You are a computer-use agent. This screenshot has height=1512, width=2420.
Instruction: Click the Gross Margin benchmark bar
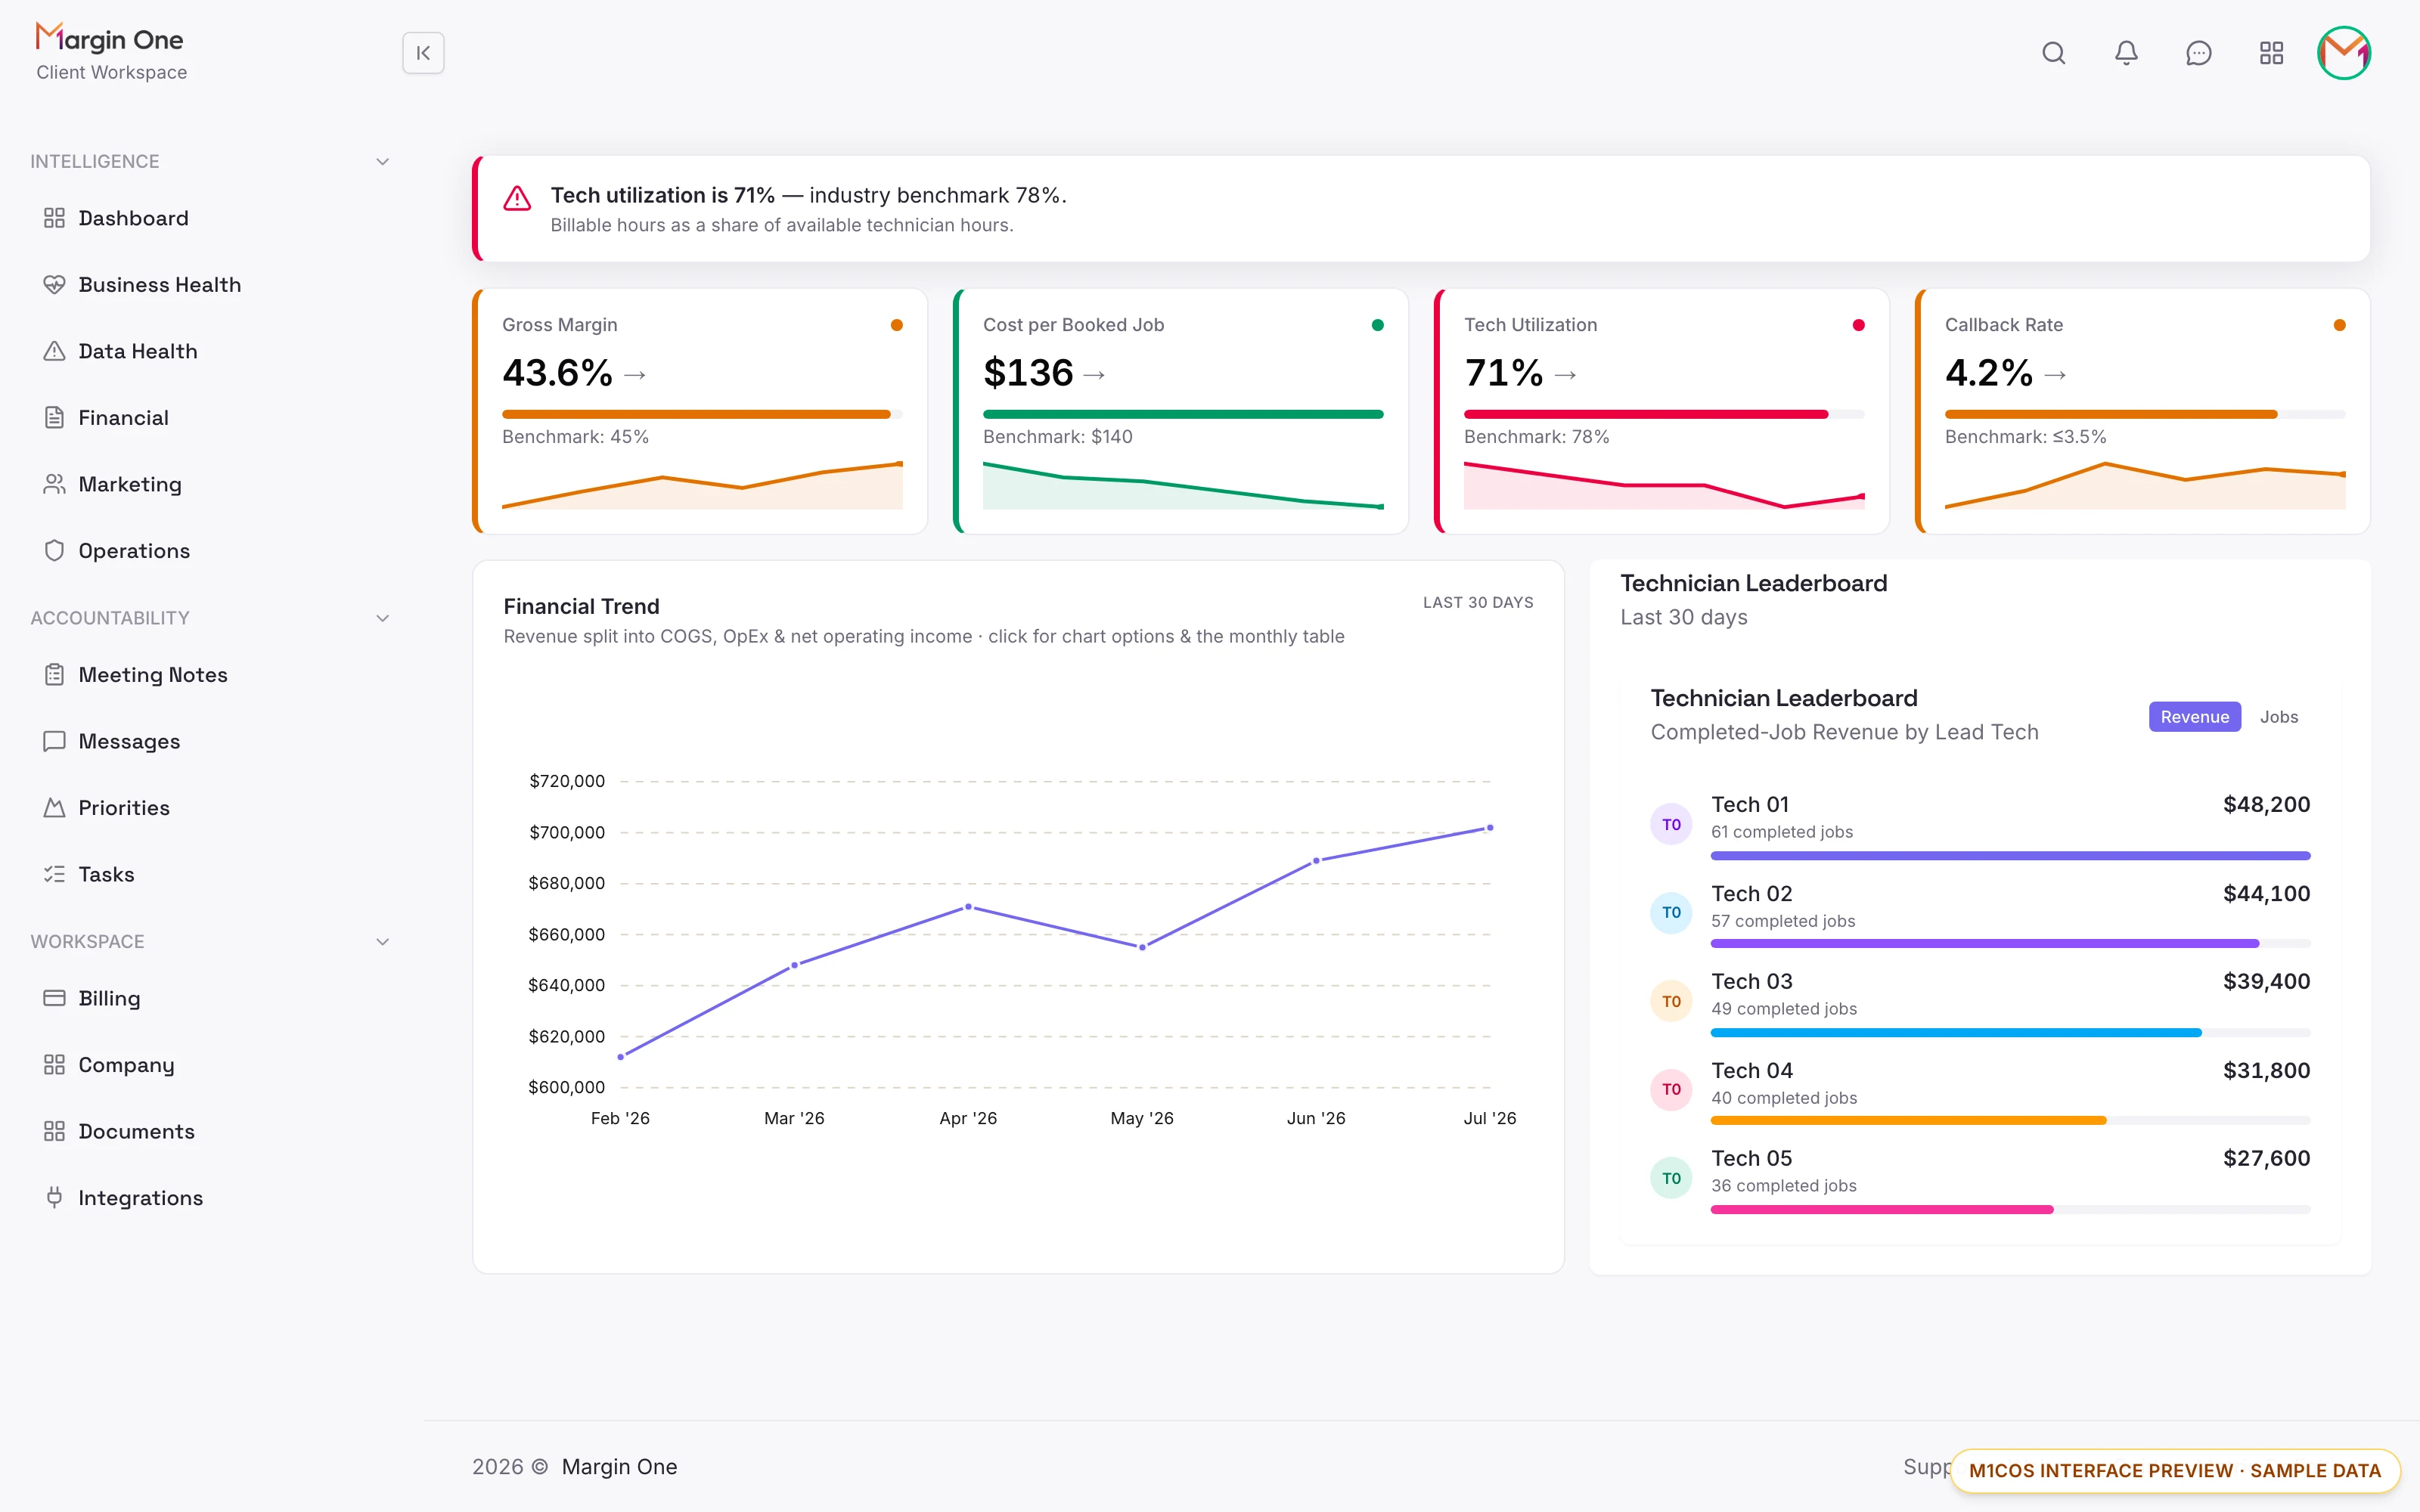[702, 414]
